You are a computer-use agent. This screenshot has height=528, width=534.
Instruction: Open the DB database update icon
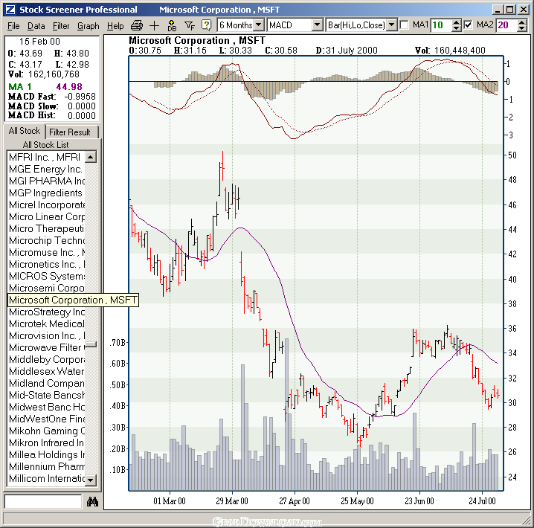[x=172, y=25]
